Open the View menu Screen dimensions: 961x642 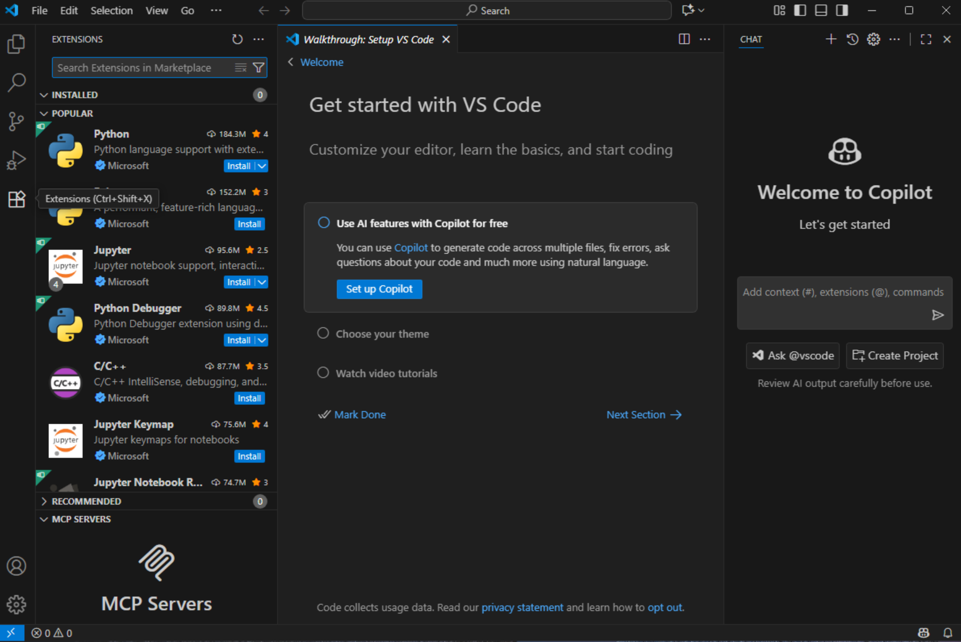(156, 11)
